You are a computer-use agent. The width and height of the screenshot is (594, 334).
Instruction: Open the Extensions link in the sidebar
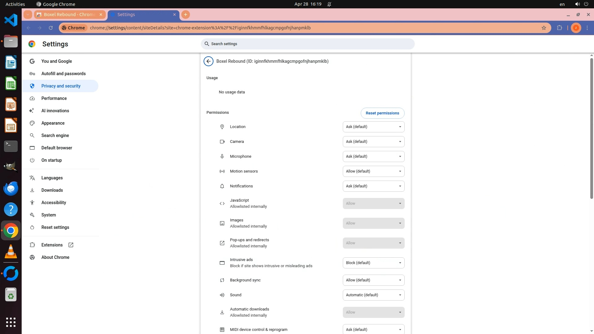pyautogui.click(x=52, y=245)
